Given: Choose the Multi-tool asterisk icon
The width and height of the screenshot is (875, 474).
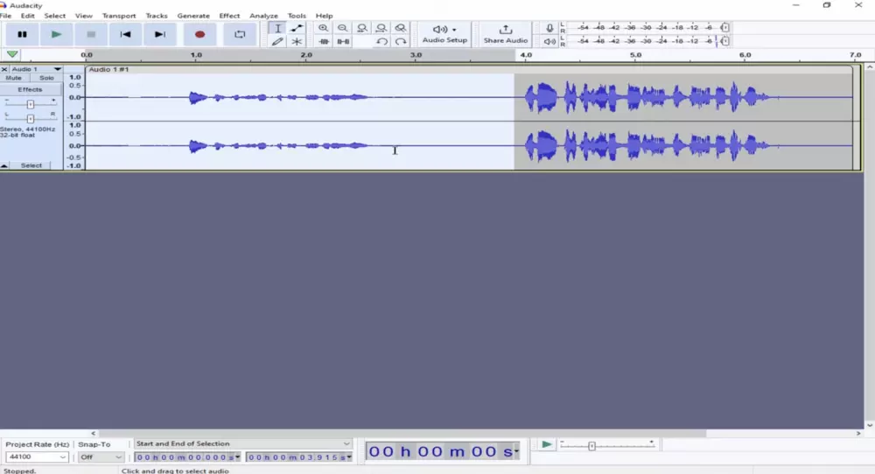Looking at the screenshot, I should point(297,41).
